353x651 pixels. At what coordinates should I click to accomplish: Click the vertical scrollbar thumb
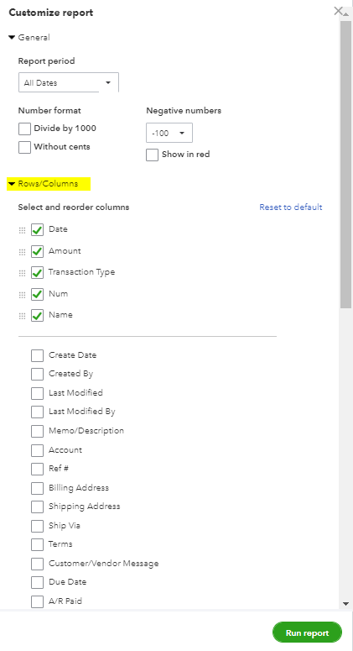click(x=346, y=164)
